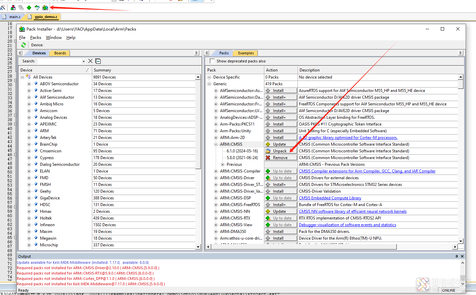
Task: Open the Help menu
Action: point(71,38)
